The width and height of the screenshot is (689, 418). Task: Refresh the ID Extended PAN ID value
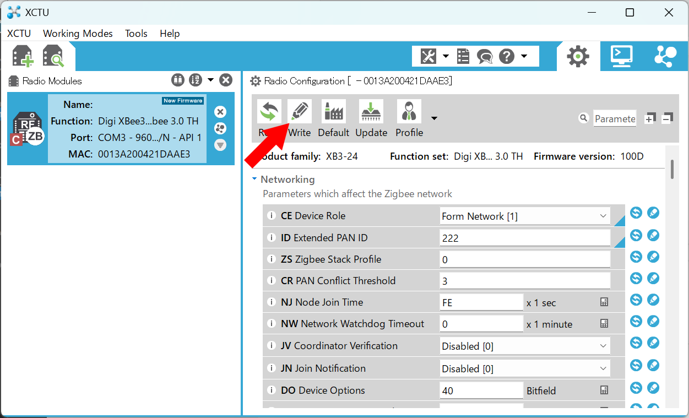click(636, 235)
